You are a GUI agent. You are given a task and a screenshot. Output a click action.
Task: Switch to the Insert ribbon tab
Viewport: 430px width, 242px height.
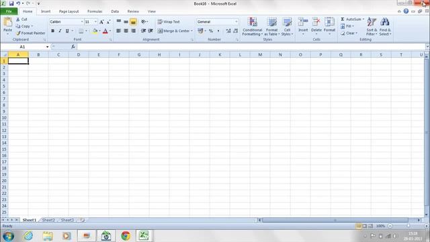(x=46, y=11)
